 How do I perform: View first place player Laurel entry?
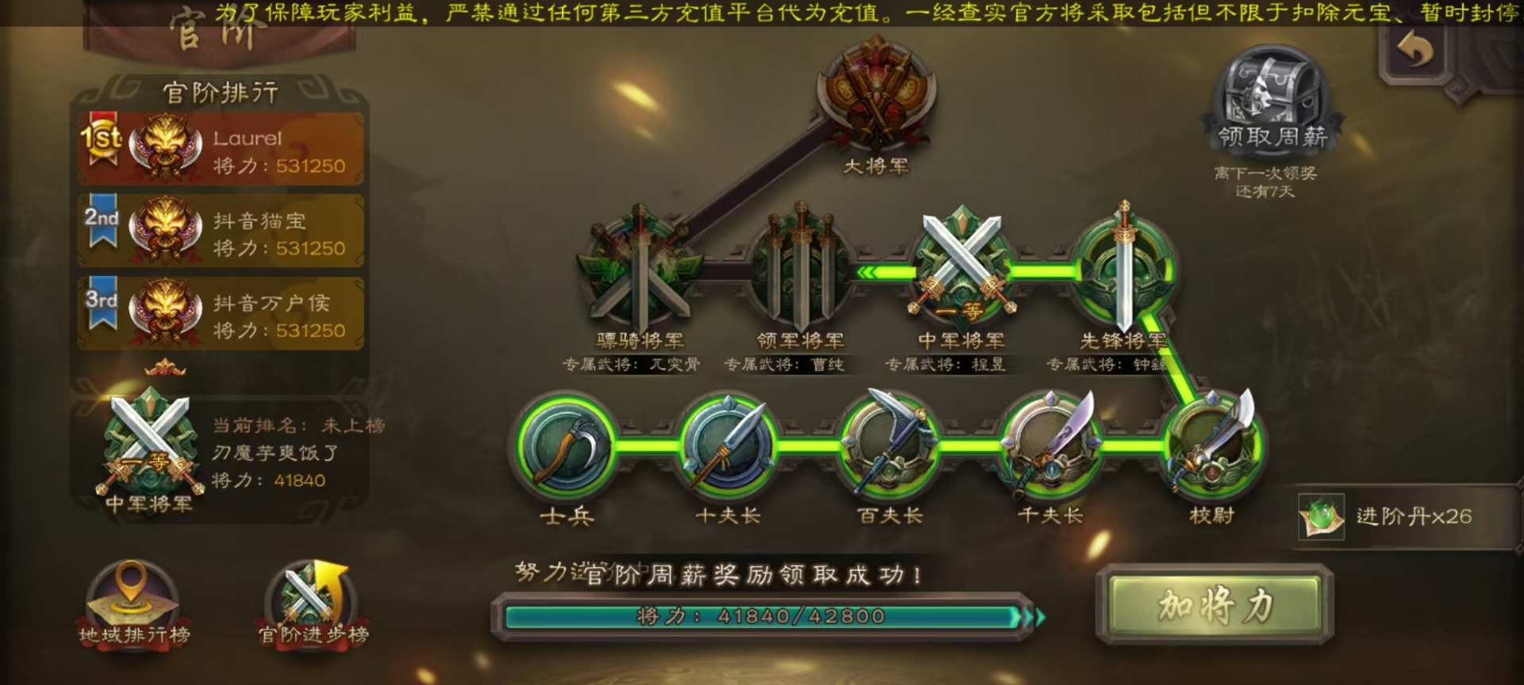coord(221,149)
